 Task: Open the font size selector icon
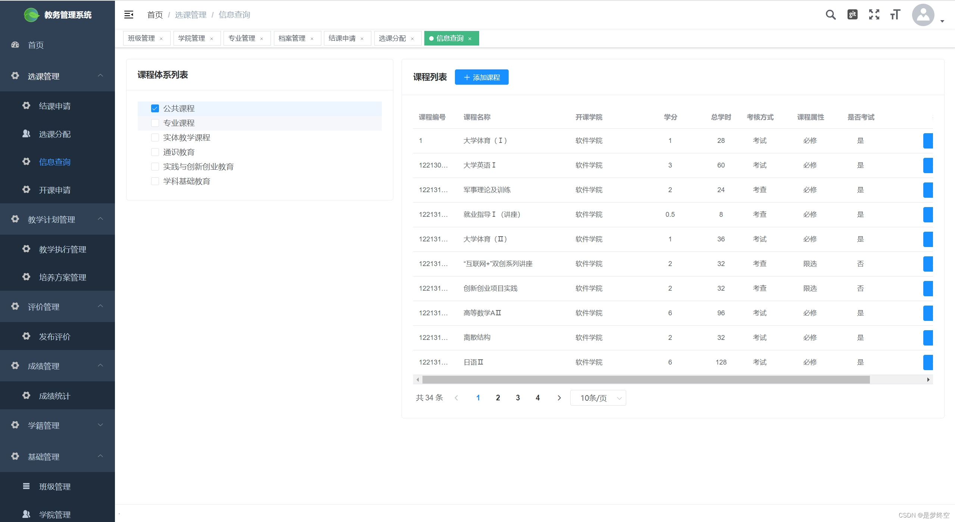[895, 15]
